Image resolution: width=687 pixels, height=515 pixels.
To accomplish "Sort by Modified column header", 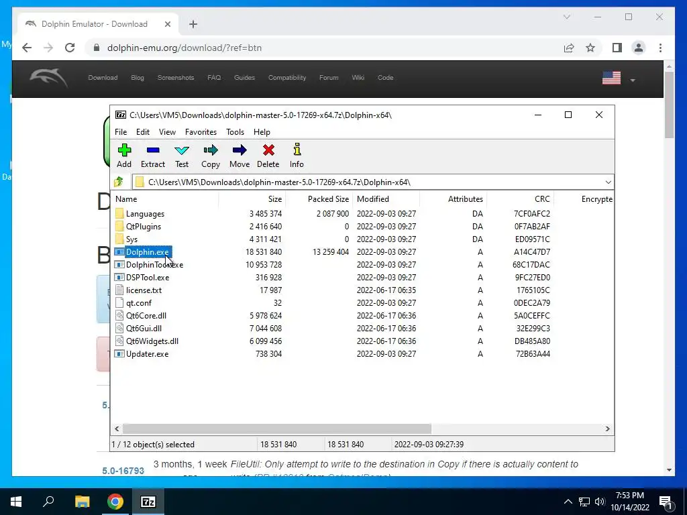I will click(386, 198).
